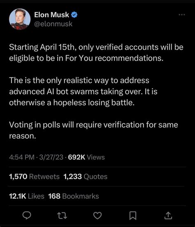Open Elon Musk's profile picture
The width and height of the screenshot is (195, 227).
point(20,19)
